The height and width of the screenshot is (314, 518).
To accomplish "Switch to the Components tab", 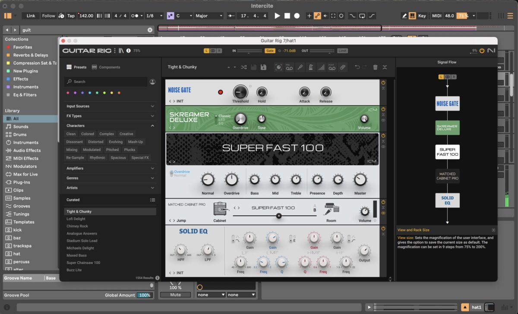I will coord(106,67).
